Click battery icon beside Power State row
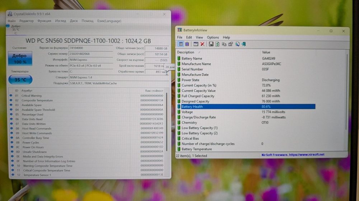The height and width of the screenshot is (201, 359). 179,80
